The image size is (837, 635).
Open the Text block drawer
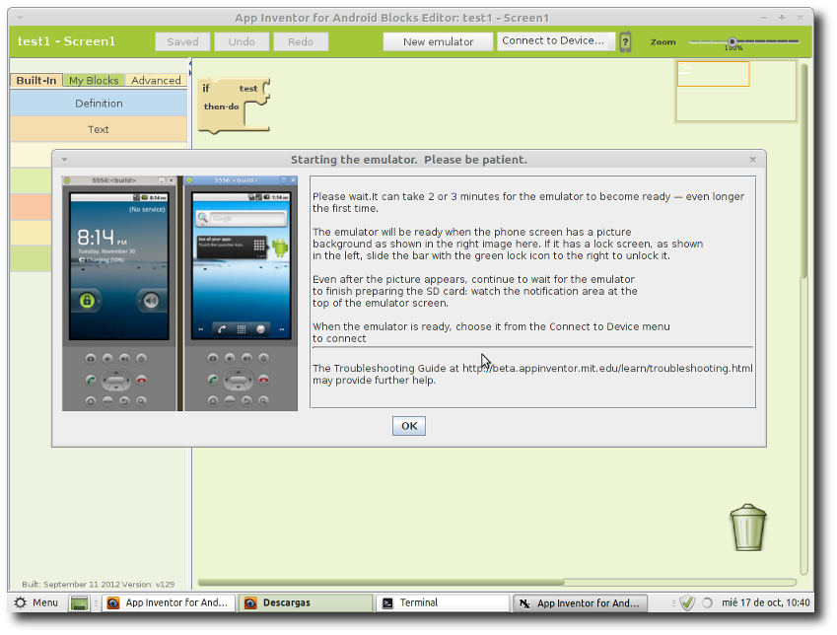point(99,129)
